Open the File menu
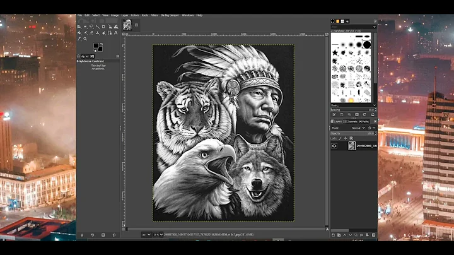The image size is (454, 255). [79, 15]
